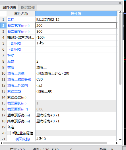Click the horizontal scrollbar right arrow

click(117, 143)
